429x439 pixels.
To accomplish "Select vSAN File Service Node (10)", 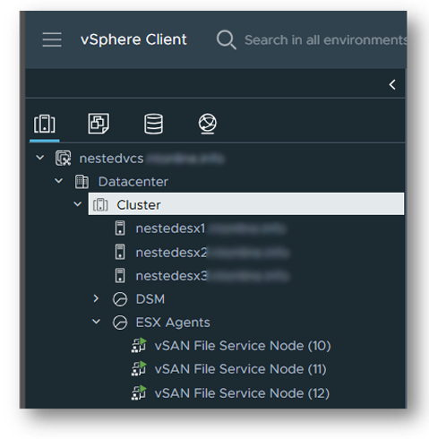I will coord(243,346).
